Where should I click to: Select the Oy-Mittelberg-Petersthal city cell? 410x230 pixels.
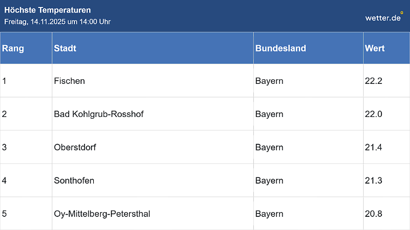[x=102, y=214]
